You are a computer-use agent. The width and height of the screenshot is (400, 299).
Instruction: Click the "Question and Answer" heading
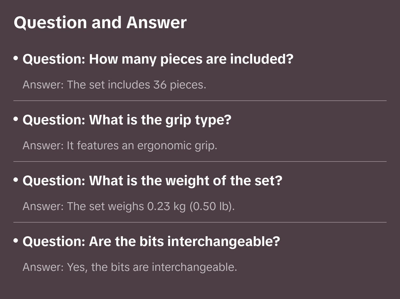click(100, 22)
